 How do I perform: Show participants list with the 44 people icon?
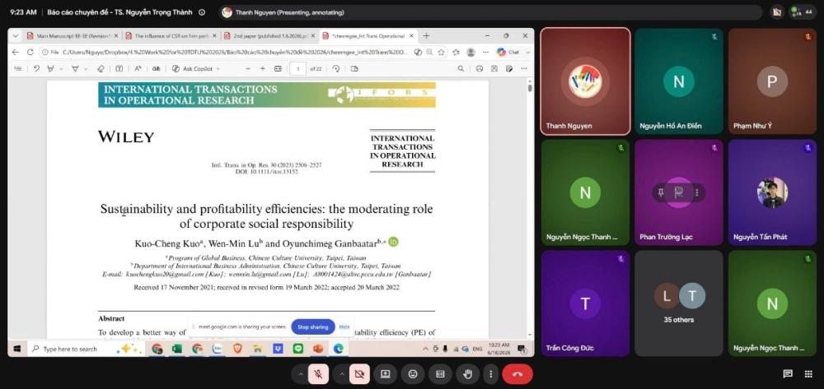pos(802,12)
